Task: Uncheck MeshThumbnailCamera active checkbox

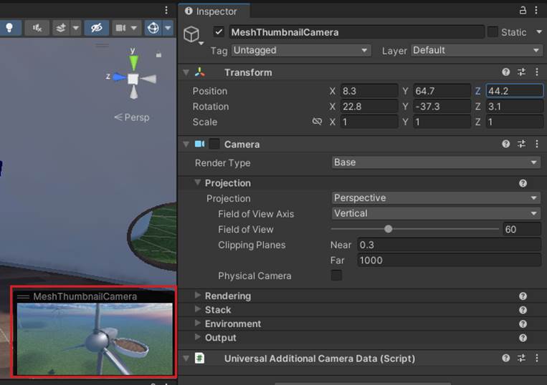Action: 219,32
